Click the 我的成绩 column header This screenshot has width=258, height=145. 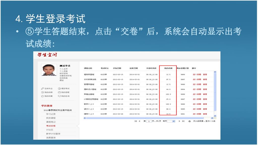168,68
